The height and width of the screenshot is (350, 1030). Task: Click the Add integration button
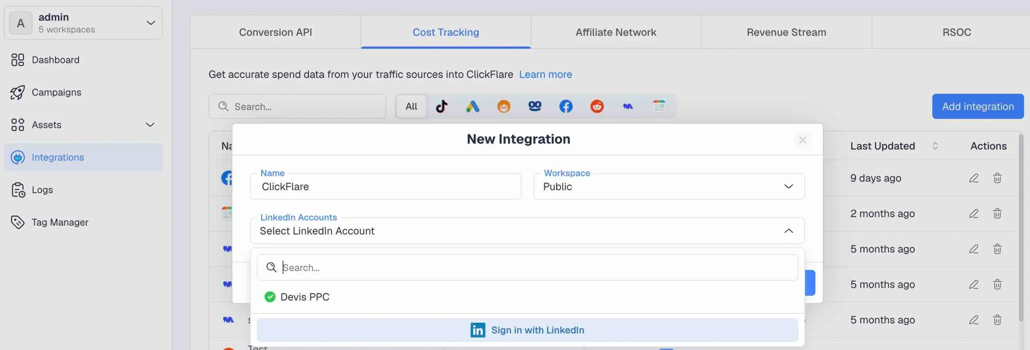978,106
